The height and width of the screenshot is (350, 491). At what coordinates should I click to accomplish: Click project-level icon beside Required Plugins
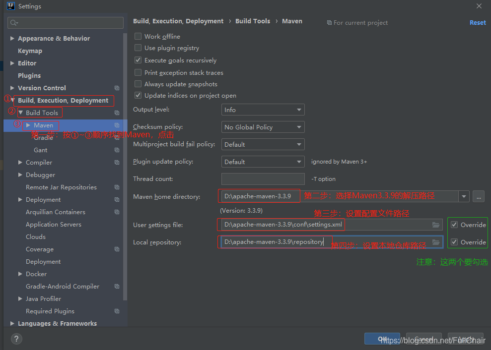[x=117, y=311]
